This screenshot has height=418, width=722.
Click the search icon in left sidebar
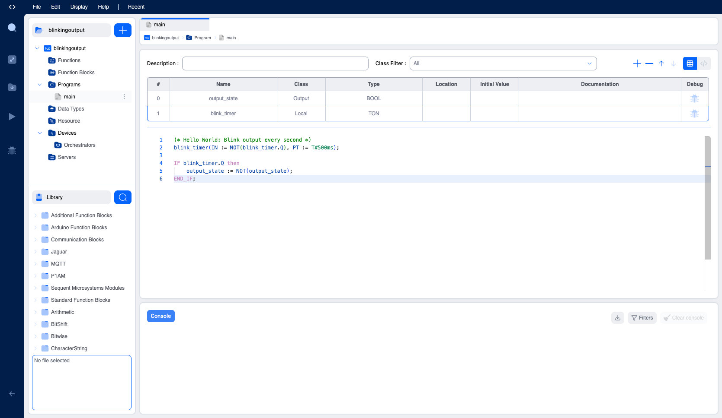point(12,28)
